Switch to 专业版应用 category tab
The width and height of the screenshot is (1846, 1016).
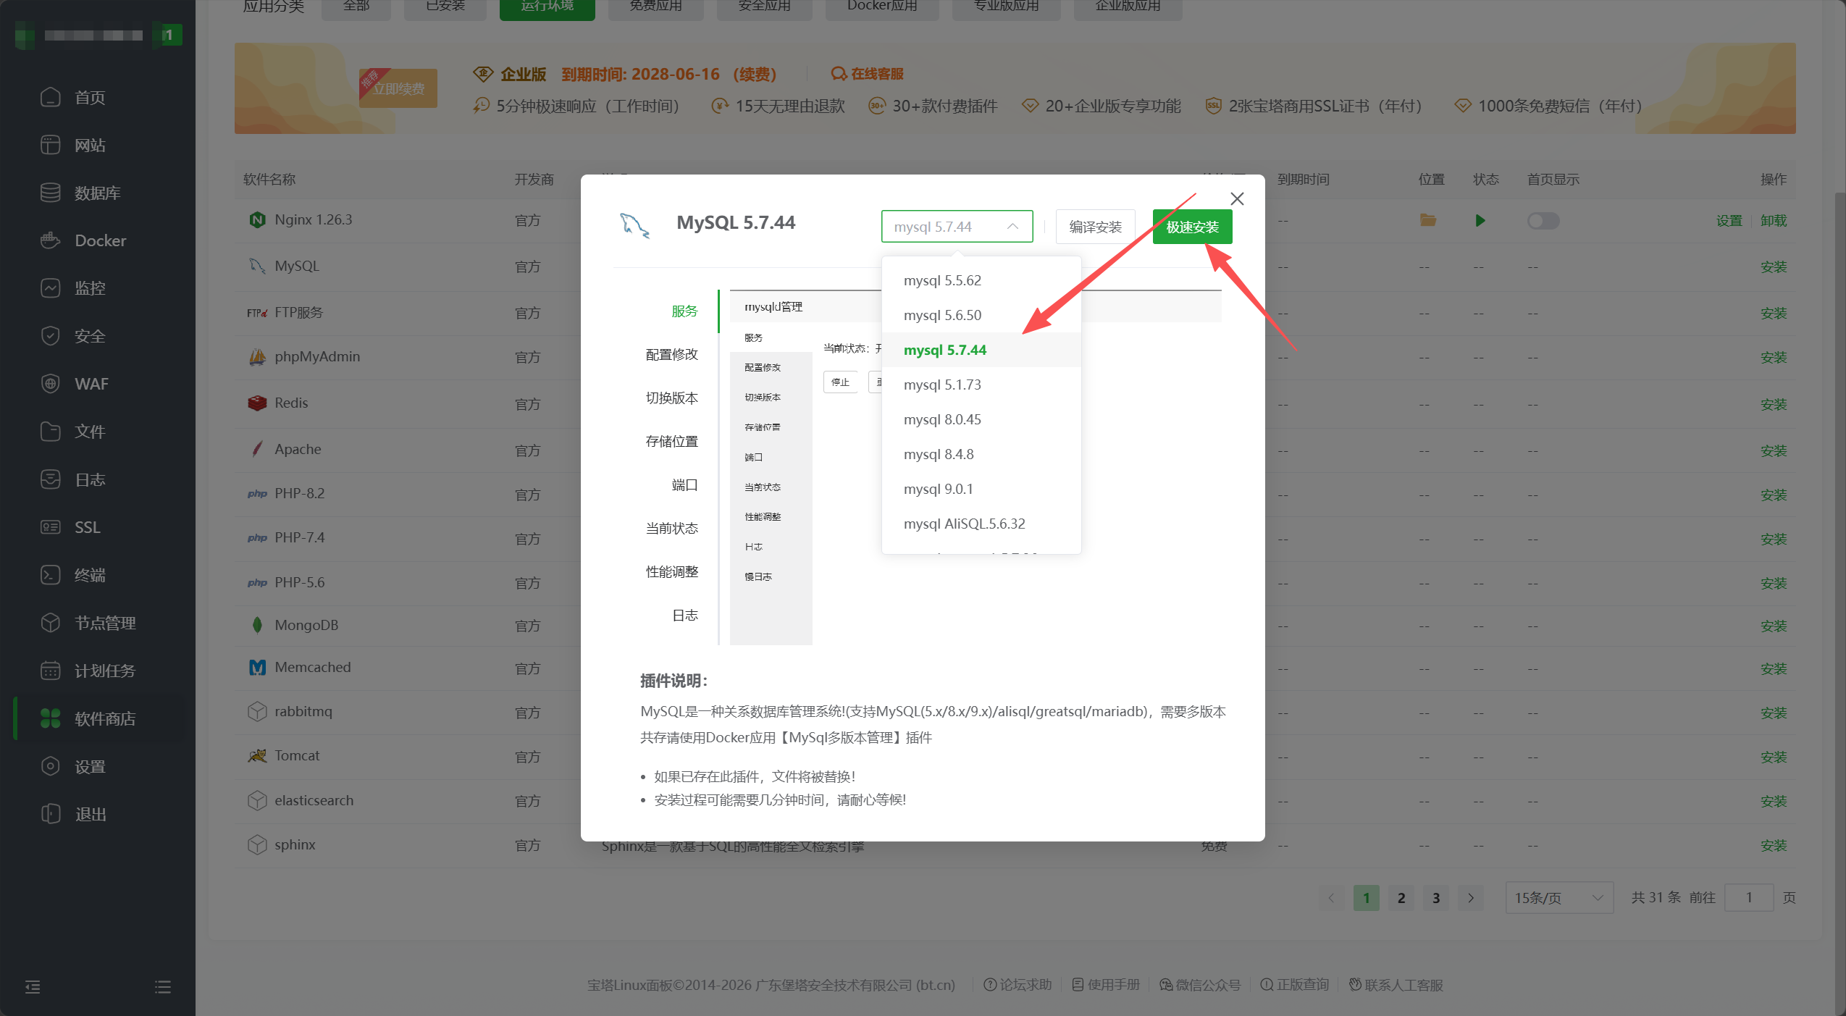point(1006,7)
